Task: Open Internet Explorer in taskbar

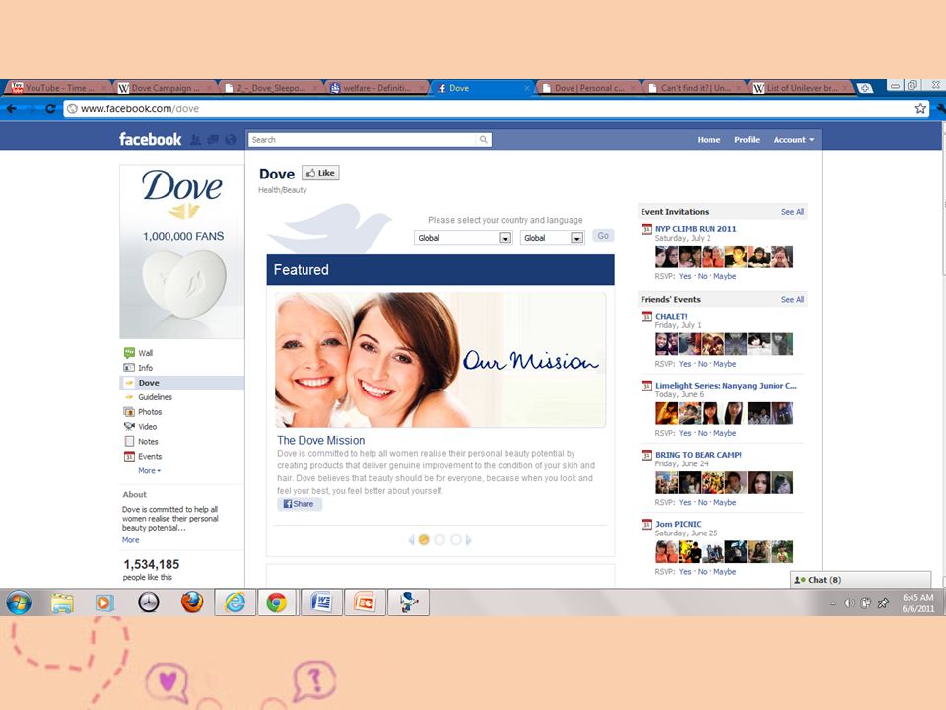Action: click(x=236, y=602)
